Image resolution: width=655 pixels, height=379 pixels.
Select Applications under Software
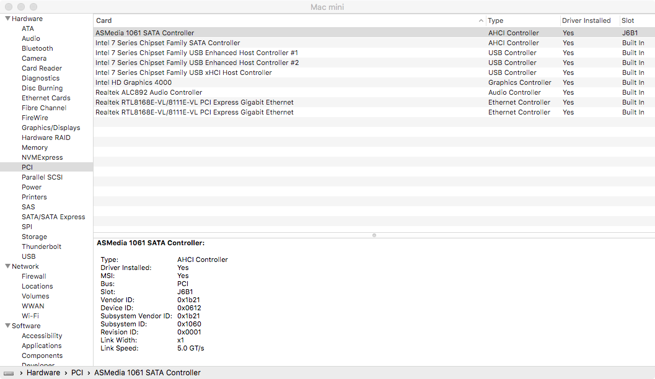click(42, 346)
